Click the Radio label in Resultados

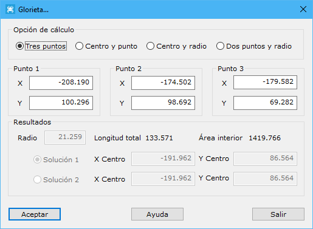27,138
